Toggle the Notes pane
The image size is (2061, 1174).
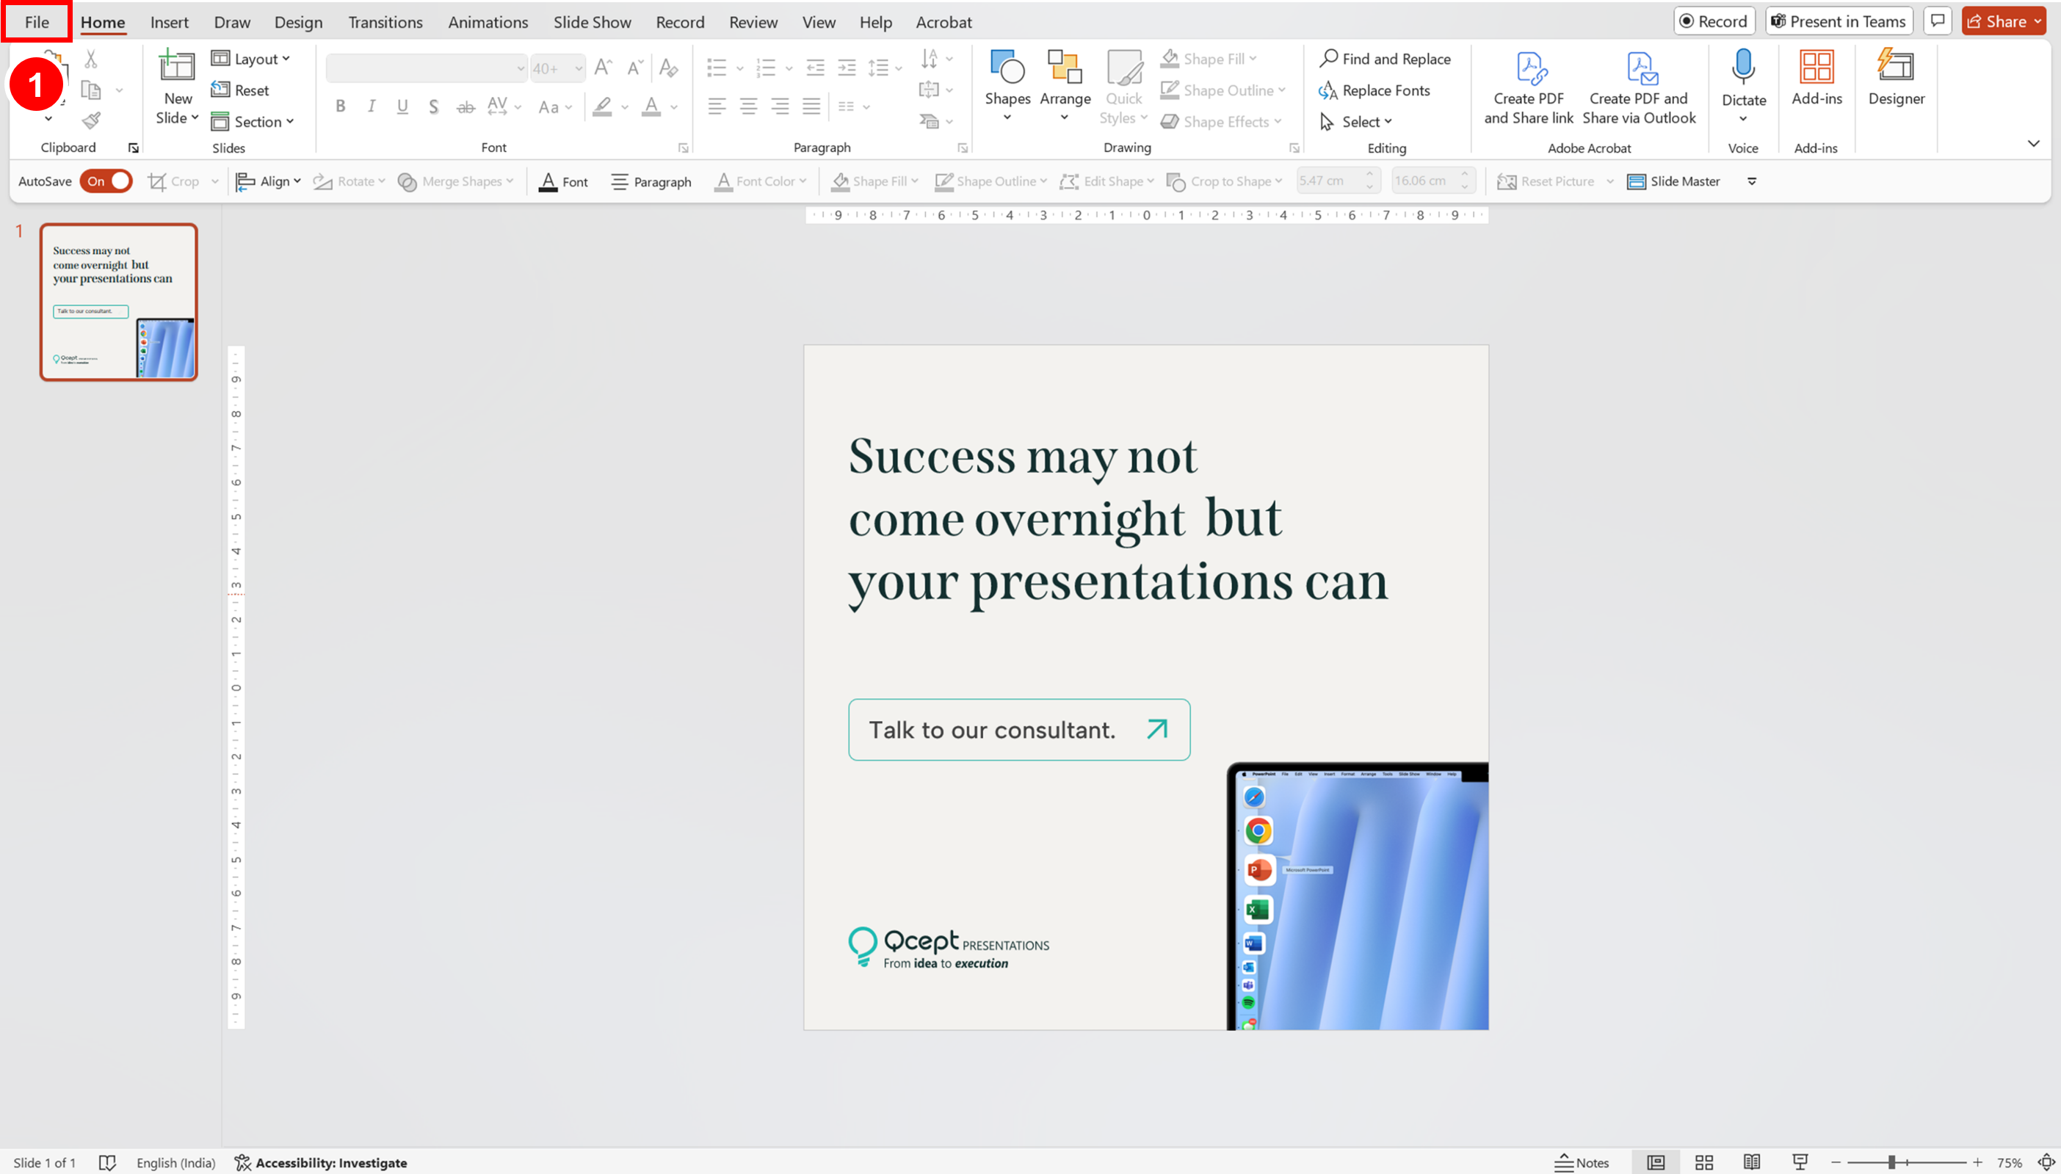pos(1582,1162)
